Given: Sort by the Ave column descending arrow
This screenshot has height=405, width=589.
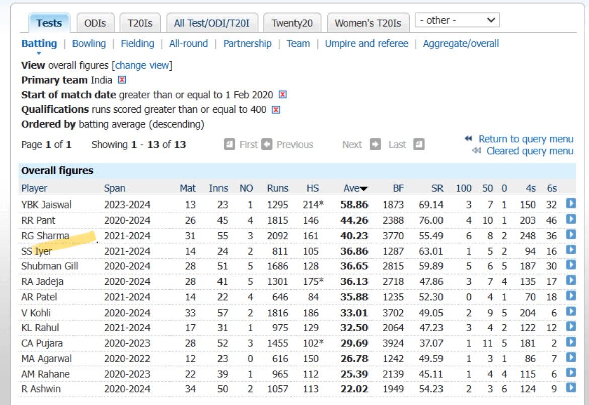Looking at the screenshot, I should pos(364,189).
